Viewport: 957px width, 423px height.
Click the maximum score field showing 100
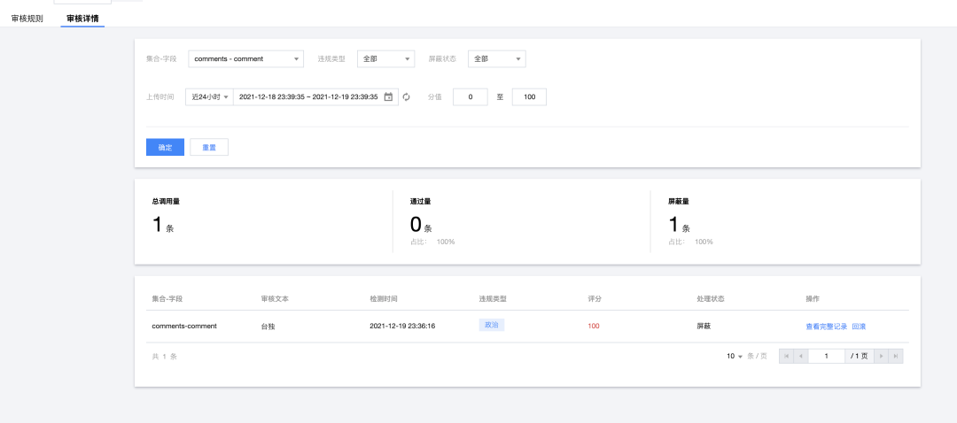click(x=529, y=97)
